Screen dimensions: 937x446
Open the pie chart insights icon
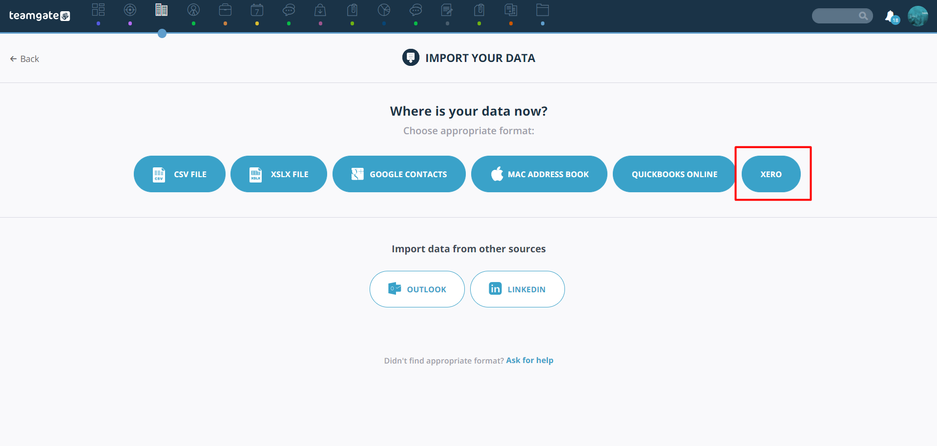tap(384, 10)
